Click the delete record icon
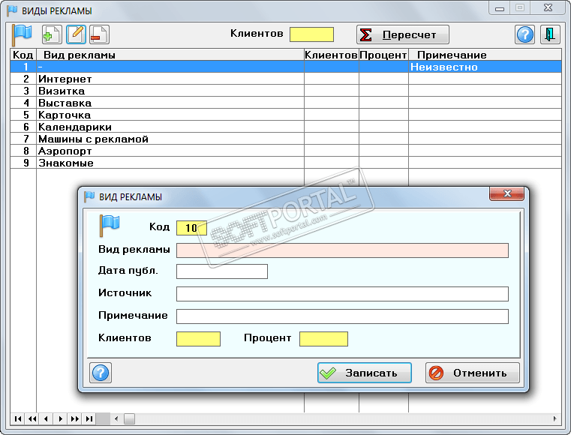This screenshot has width=571, height=435. (99, 34)
